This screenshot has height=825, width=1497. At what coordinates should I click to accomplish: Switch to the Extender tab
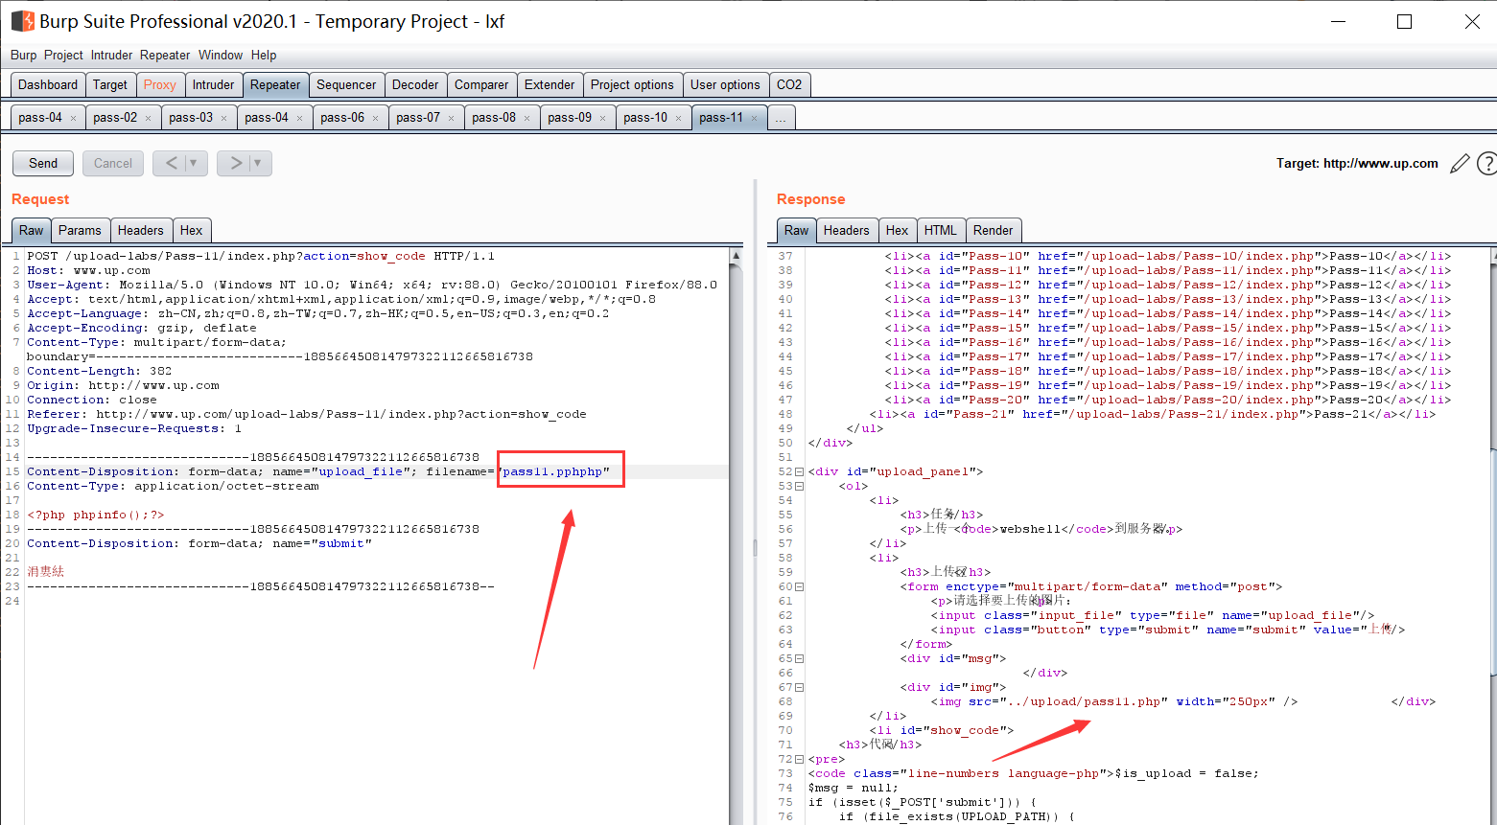pyautogui.click(x=550, y=84)
